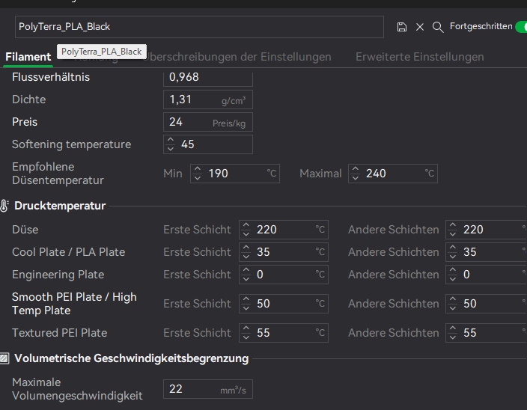The height and width of the screenshot is (410, 527).
Task: Click Düse Andere Schichten value 220
Action: point(473,230)
